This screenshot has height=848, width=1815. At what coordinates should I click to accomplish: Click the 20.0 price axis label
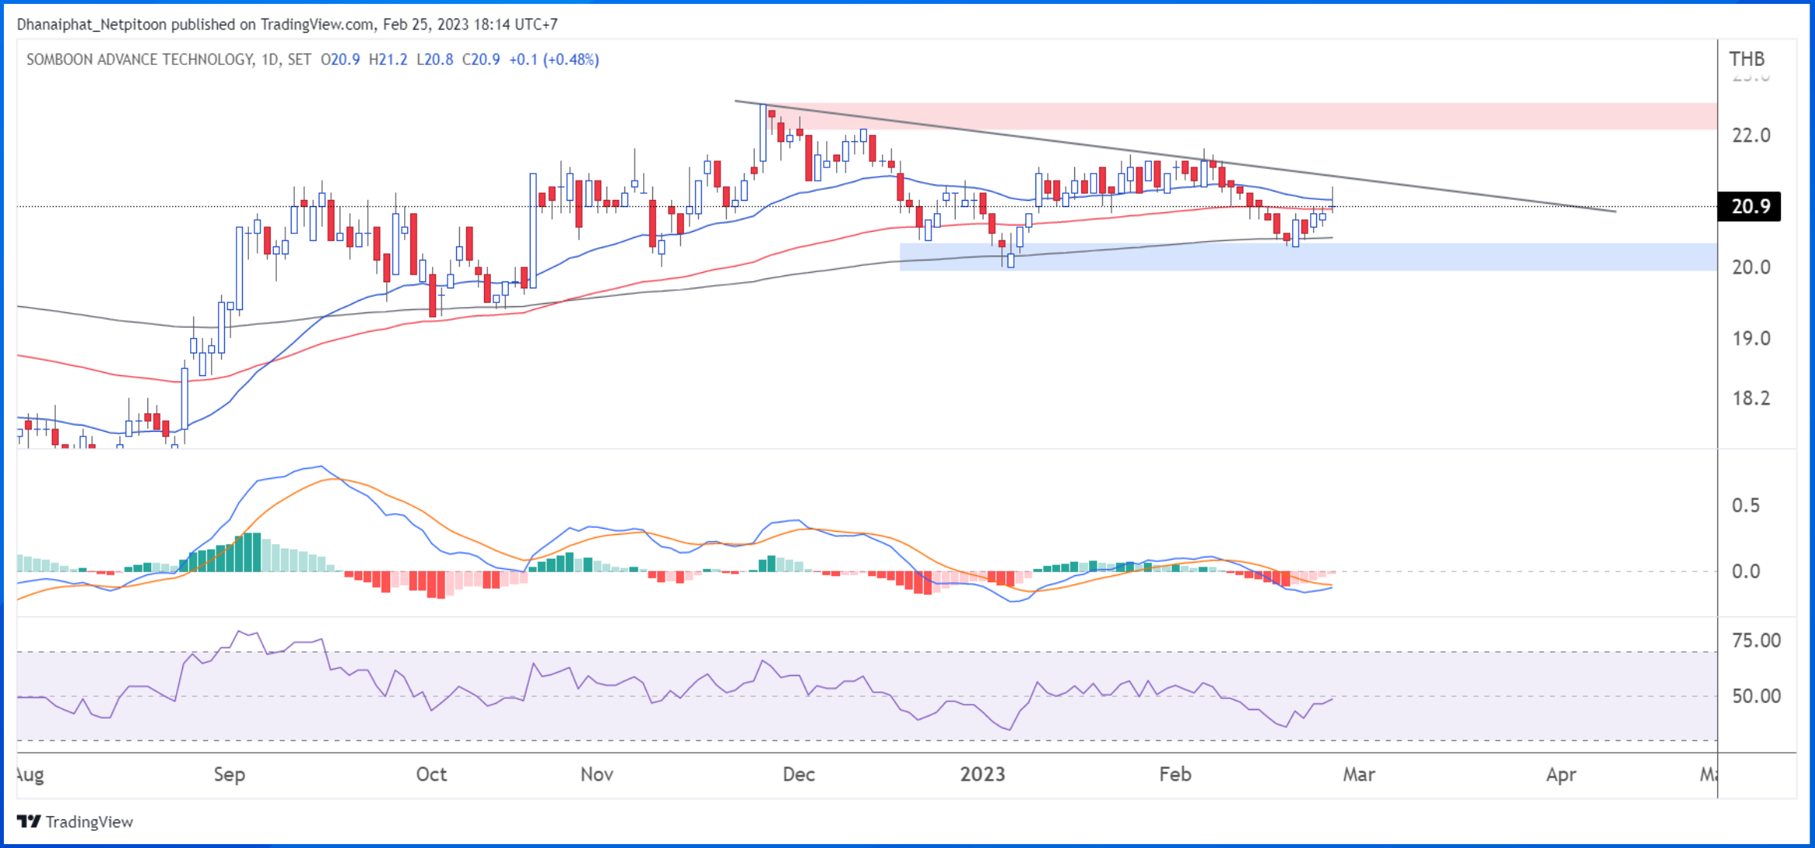1751,267
